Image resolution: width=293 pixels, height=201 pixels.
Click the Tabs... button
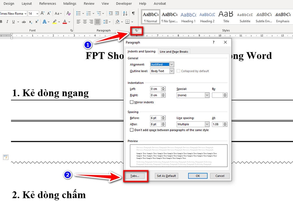tap(135, 176)
